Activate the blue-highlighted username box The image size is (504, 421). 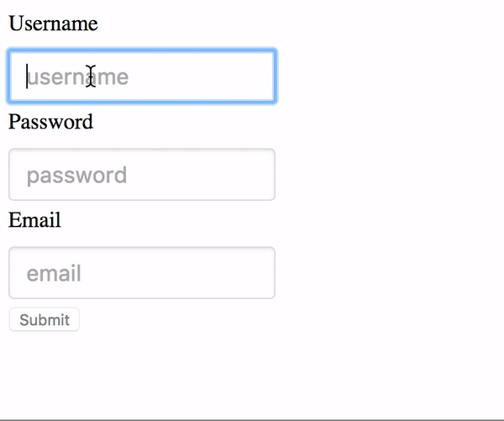click(x=142, y=76)
